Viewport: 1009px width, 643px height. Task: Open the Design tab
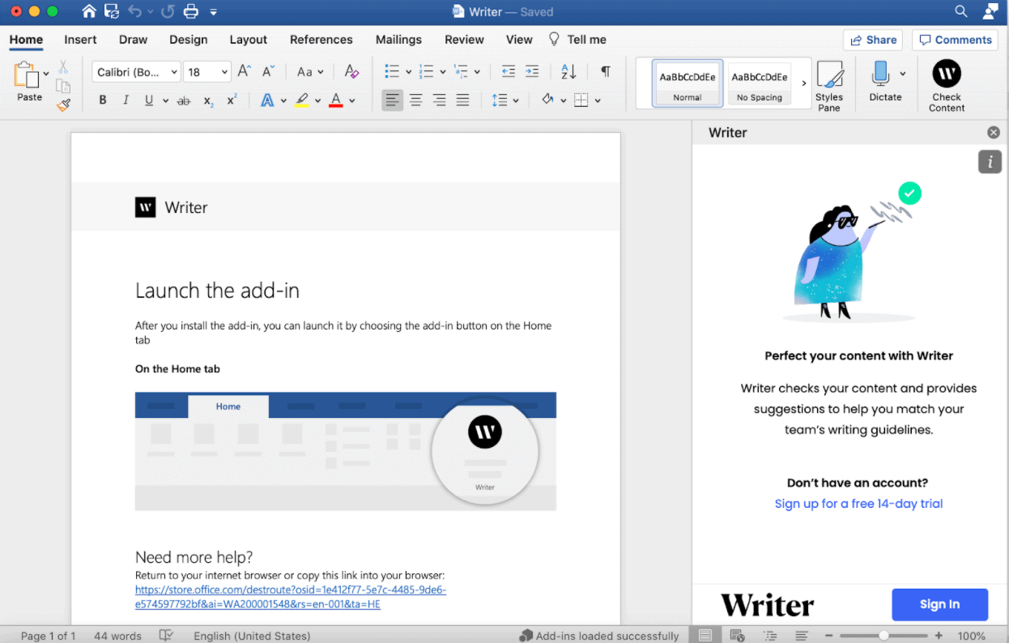point(189,40)
